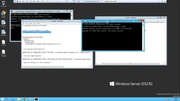Close the sysdba@orclpdb Command Prompt window
Image resolution: width=180 pixels, height=101 pixels.
(x=142, y=20)
